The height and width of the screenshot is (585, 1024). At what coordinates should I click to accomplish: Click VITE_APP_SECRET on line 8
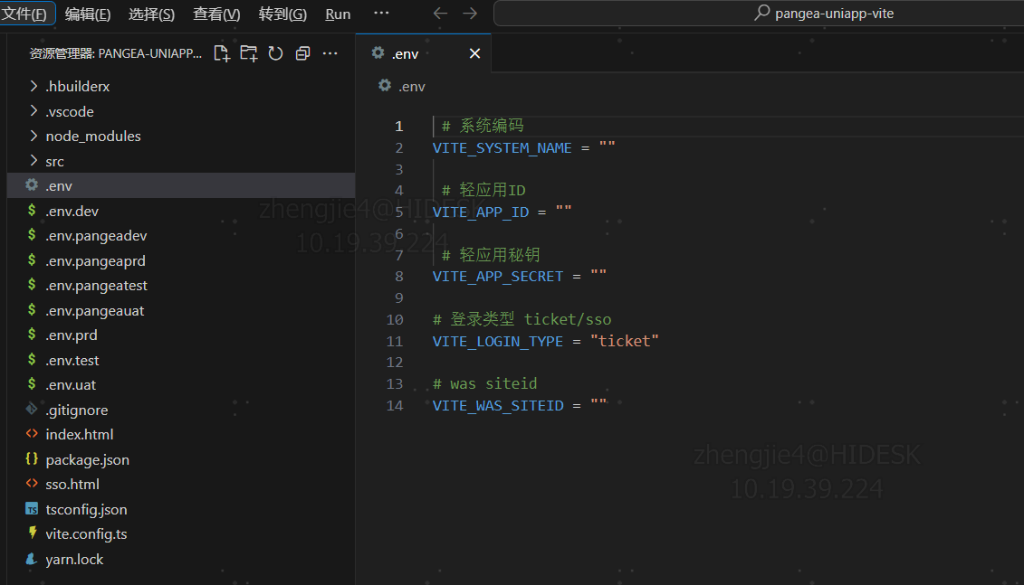[x=498, y=277]
